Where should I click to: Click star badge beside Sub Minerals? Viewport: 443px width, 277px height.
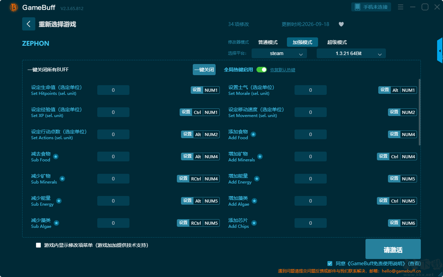[x=62, y=179]
